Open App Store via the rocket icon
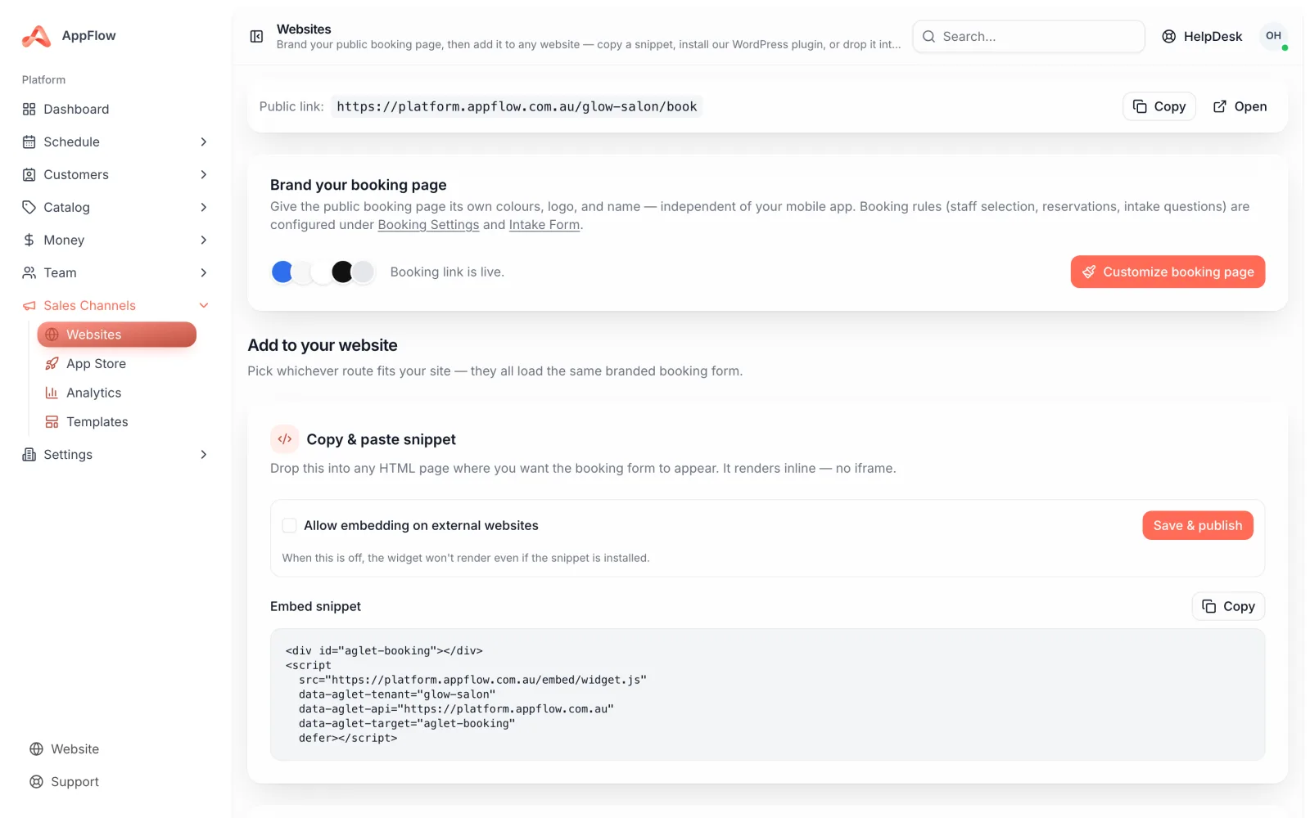This screenshot has height=818, width=1310. click(52, 363)
